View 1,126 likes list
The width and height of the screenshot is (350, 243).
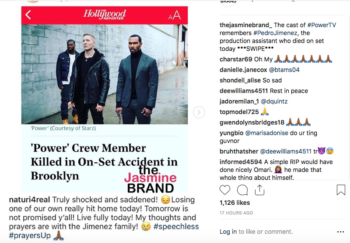click(234, 203)
